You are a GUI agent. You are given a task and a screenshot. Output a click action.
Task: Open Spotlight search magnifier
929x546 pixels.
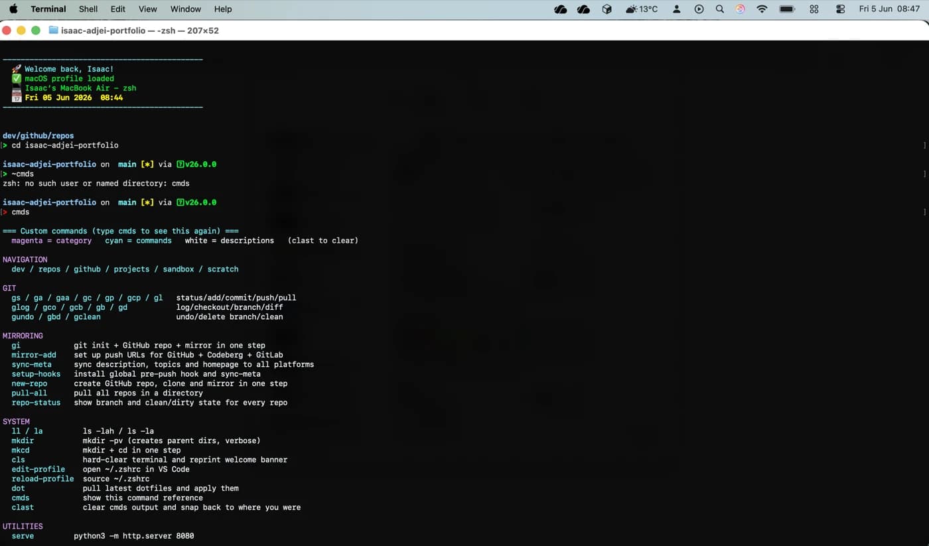coord(720,9)
